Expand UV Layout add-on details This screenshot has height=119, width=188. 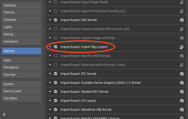[x=50, y=101]
